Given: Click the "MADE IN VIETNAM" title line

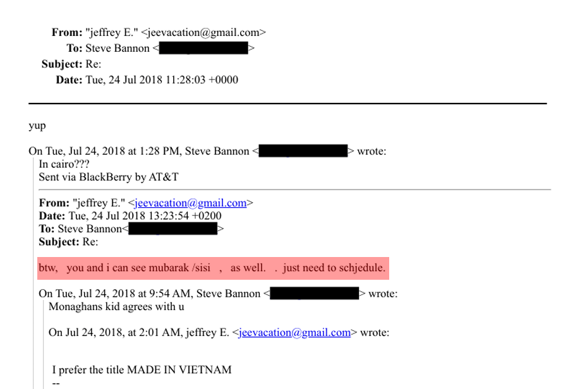Looking at the screenshot, I should click(x=142, y=370).
